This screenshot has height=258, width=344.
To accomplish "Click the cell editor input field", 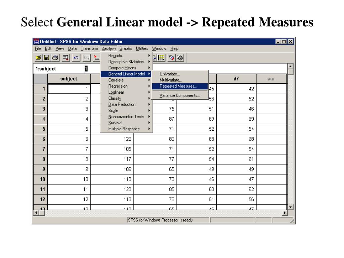I will [185, 69].
